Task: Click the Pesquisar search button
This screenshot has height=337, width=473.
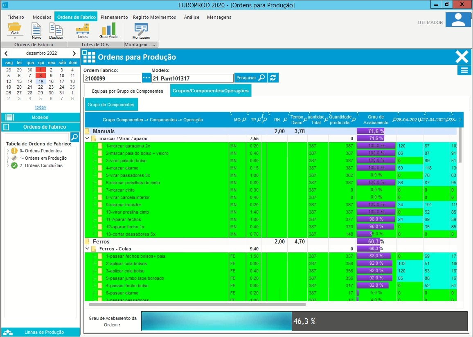Action: (250, 78)
